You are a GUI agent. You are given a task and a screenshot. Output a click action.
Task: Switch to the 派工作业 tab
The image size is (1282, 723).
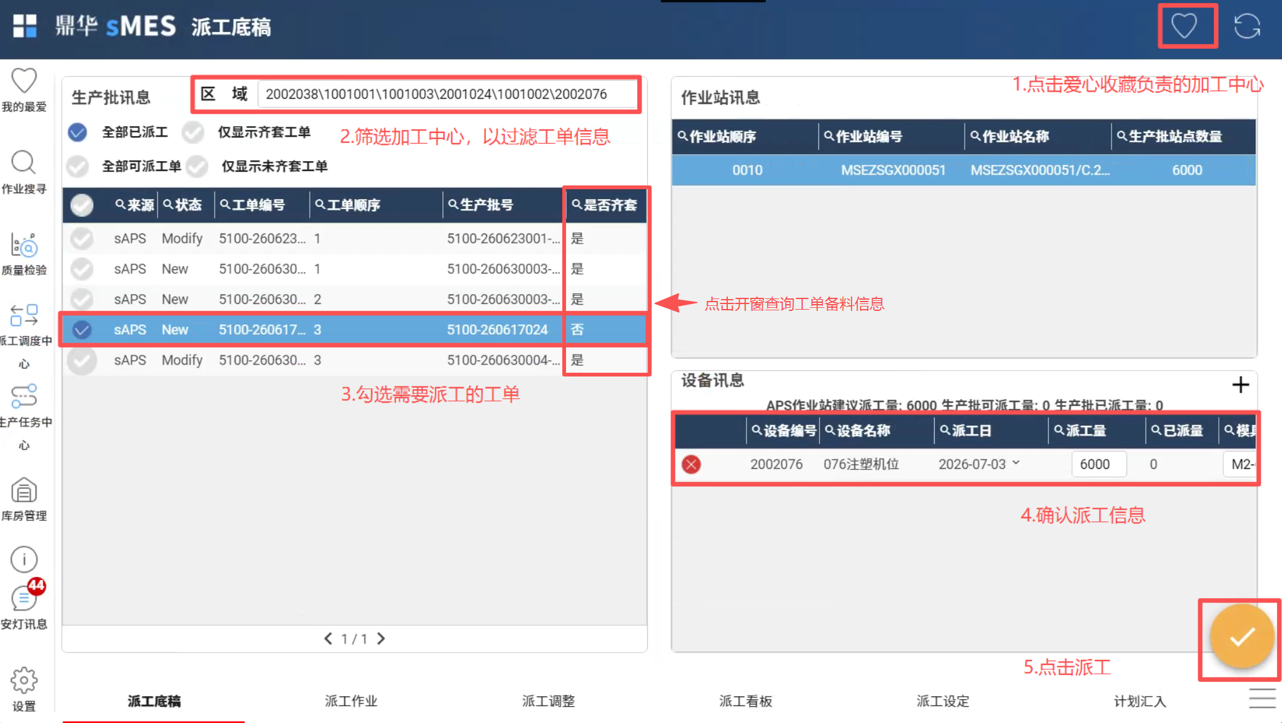(x=351, y=701)
